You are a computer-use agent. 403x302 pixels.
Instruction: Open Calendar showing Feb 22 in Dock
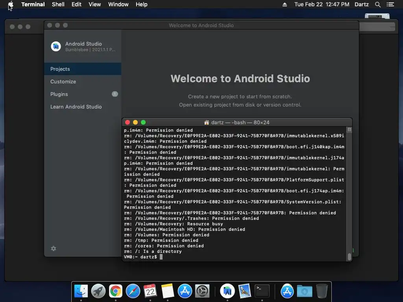[150, 291]
